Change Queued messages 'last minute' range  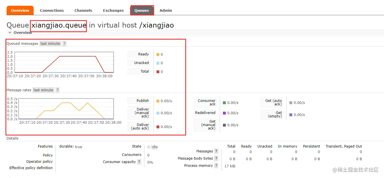pyautogui.click(x=50, y=44)
